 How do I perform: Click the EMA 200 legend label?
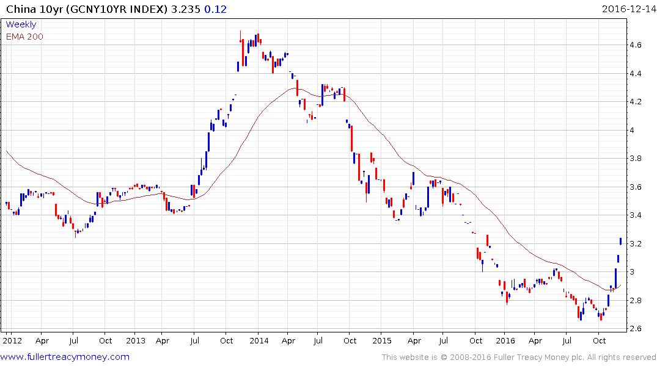pos(24,37)
